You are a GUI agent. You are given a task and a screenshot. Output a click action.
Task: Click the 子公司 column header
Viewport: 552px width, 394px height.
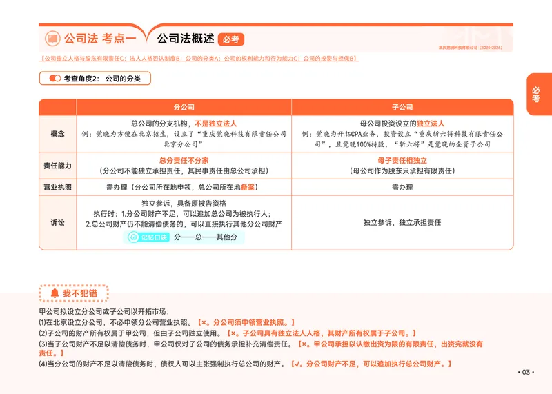402,107
